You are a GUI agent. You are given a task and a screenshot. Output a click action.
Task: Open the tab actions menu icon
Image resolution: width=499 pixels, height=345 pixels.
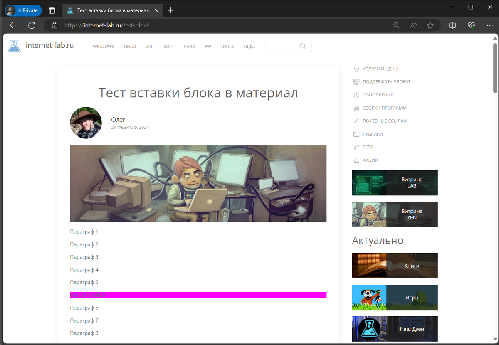pos(52,10)
